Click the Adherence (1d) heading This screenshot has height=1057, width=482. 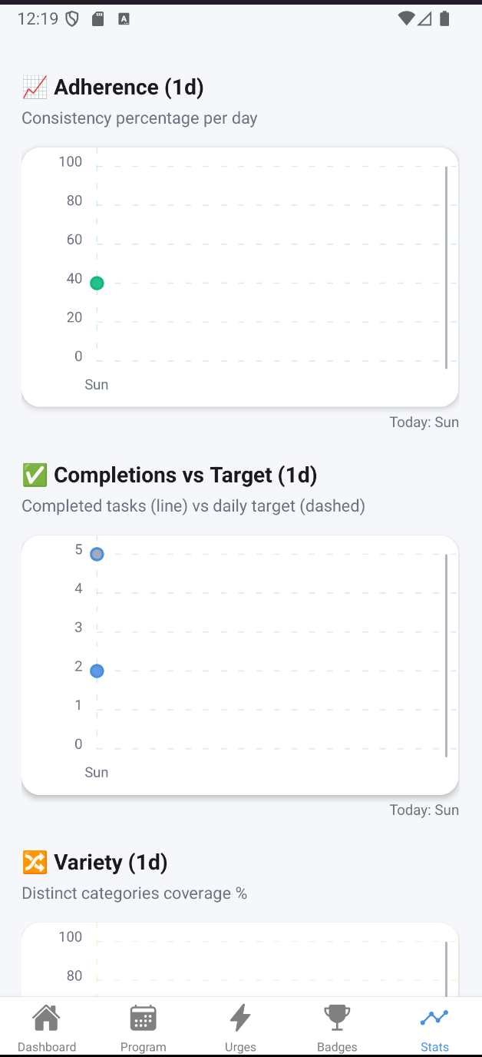129,88
